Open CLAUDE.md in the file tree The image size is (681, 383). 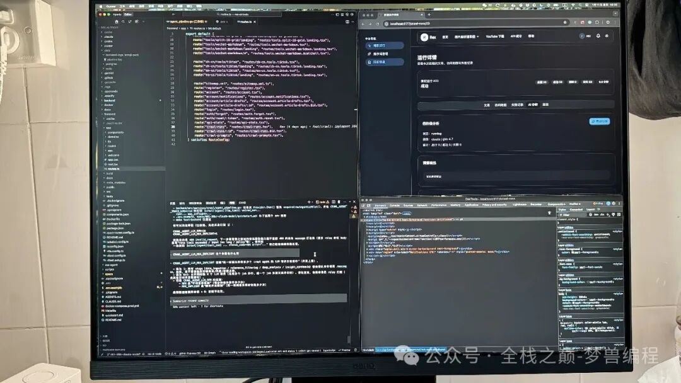[112, 302]
